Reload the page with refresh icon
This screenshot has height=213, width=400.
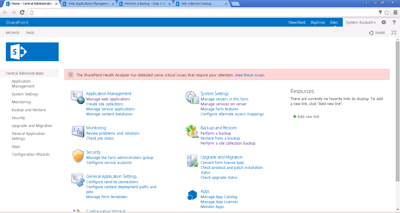click(x=22, y=12)
